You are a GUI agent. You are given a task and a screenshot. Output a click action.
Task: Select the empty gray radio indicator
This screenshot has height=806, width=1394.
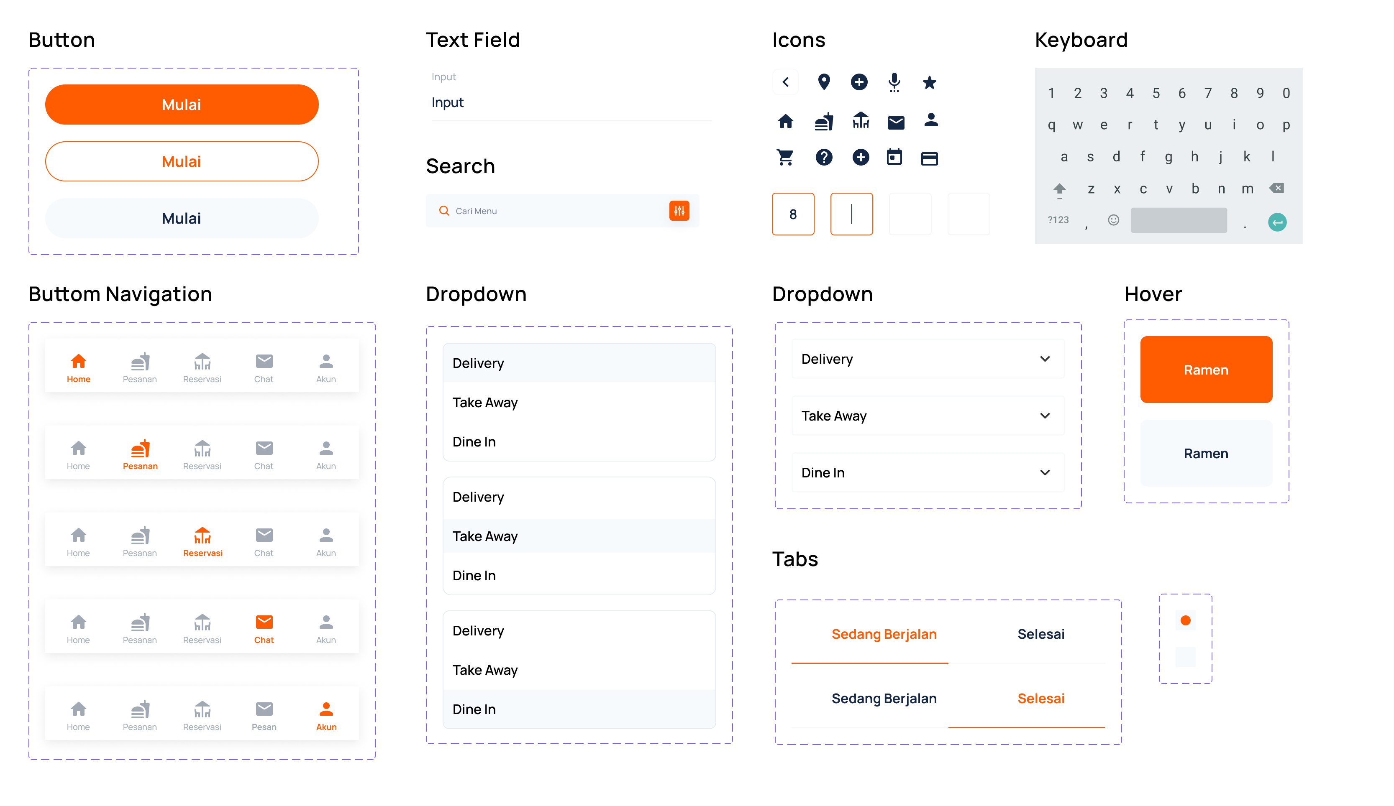click(1186, 657)
